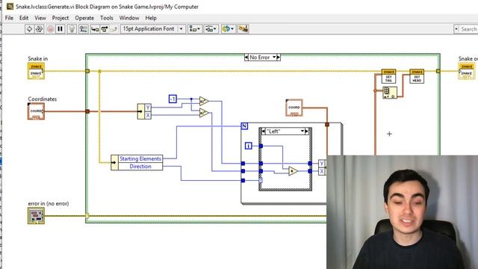The width and height of the screenshot is (478, 269).
Task: Select the upper multiply node
Action: point(204,101)
